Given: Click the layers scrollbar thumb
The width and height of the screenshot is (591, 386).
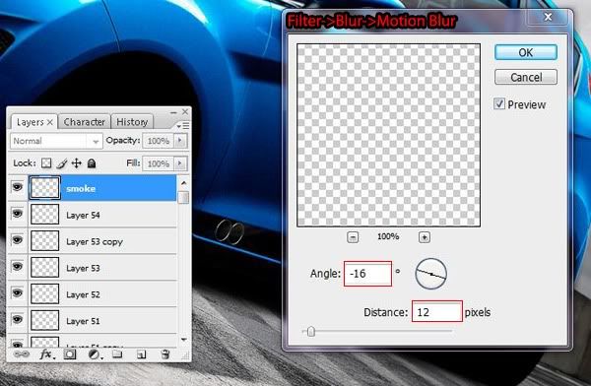Looking at the screenshot, I should (183, 197).
